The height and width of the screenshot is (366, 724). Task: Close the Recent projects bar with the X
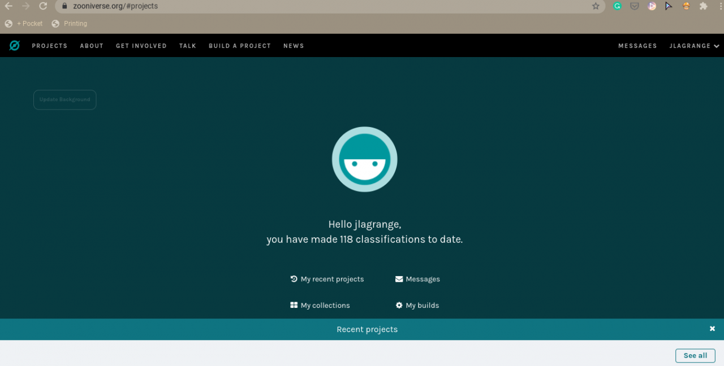tap(712, 329)
